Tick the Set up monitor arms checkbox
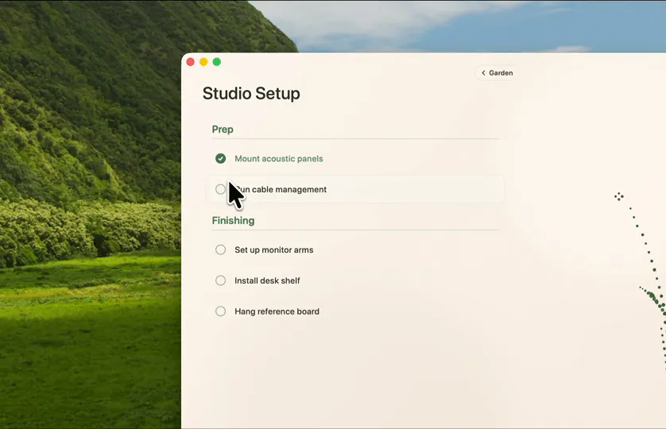 click(220, 249)
